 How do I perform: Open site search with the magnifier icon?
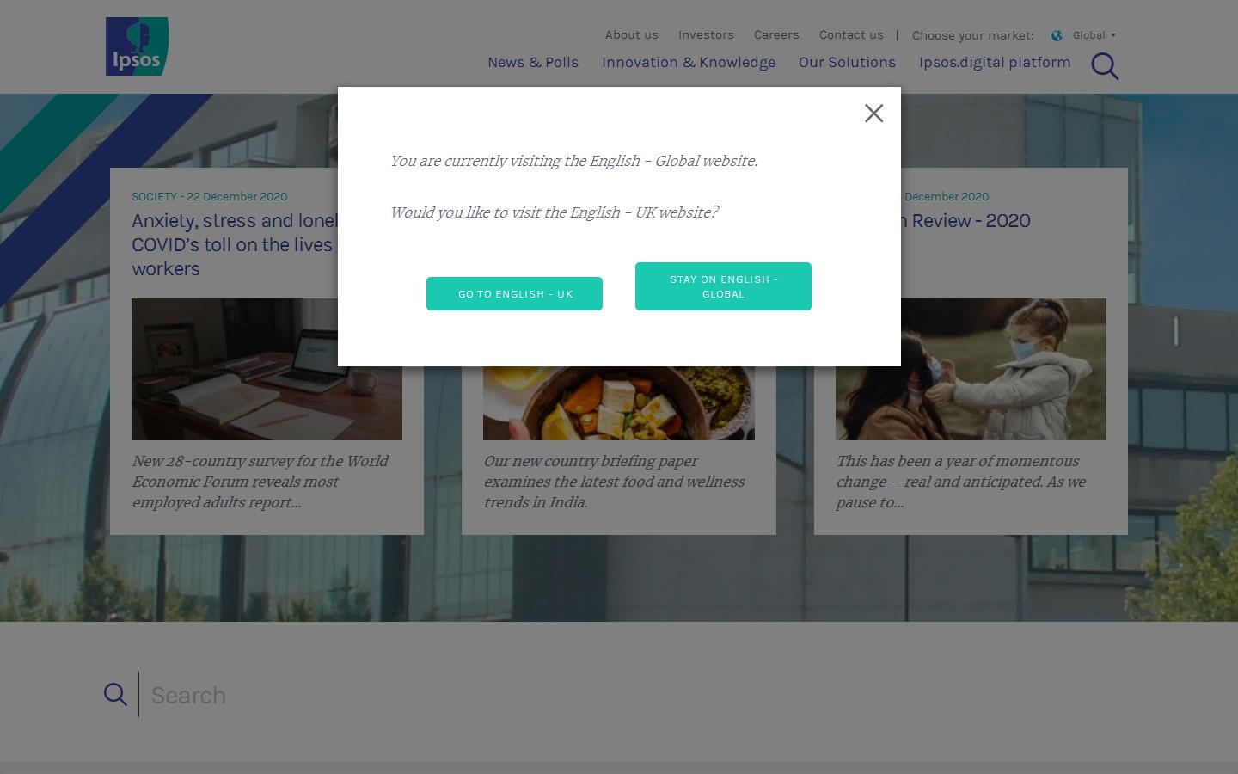coord(1104,66)
